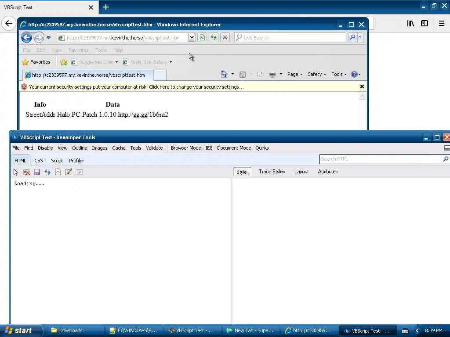Click the IE feeds RSS icon

pyautogui.click(x=243, y=75)
